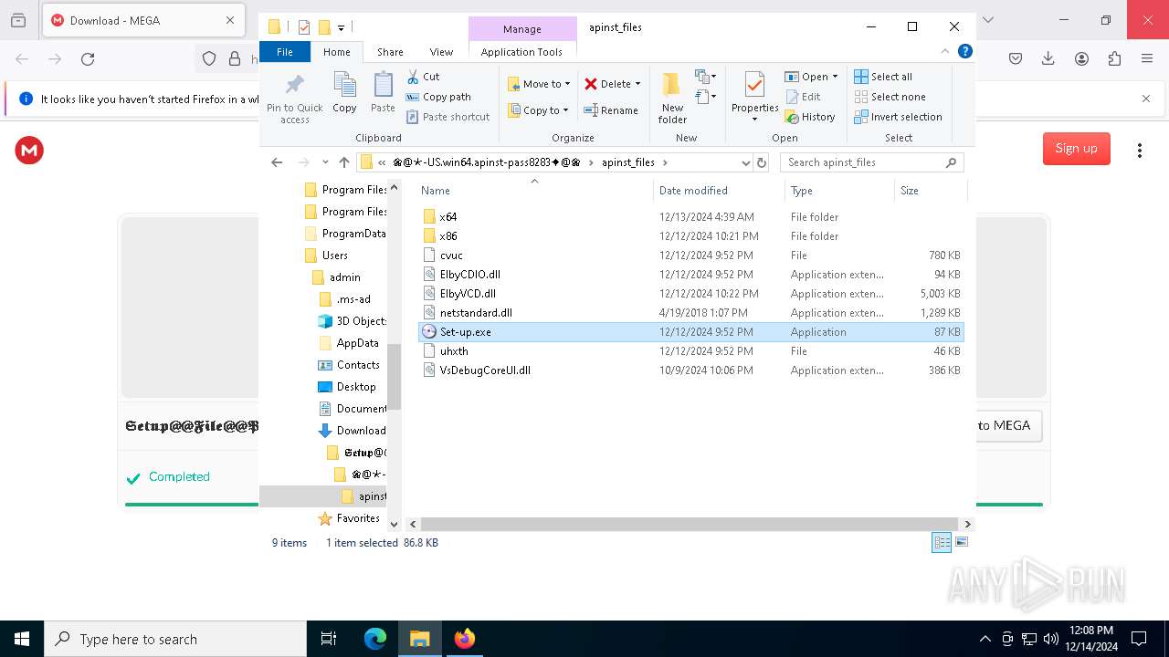The width and height of the screenshot is (1169, 657).
Task: Sort files by Date modified column
Action: point(719,191)
